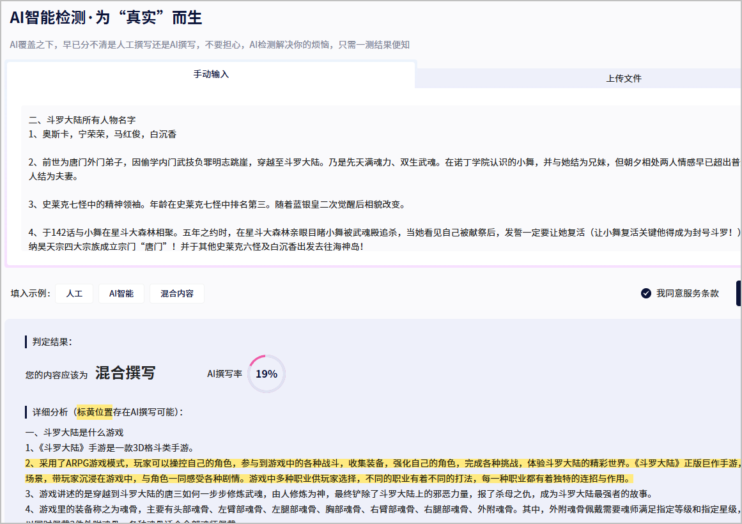Click the 19% AI撰写率 progress ring

266,374
